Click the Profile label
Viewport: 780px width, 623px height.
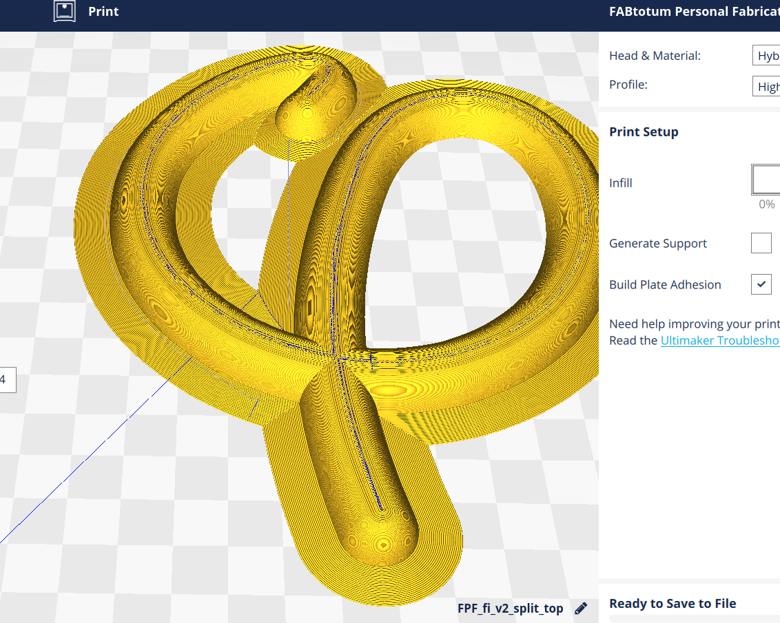click(x=628, y=85)
